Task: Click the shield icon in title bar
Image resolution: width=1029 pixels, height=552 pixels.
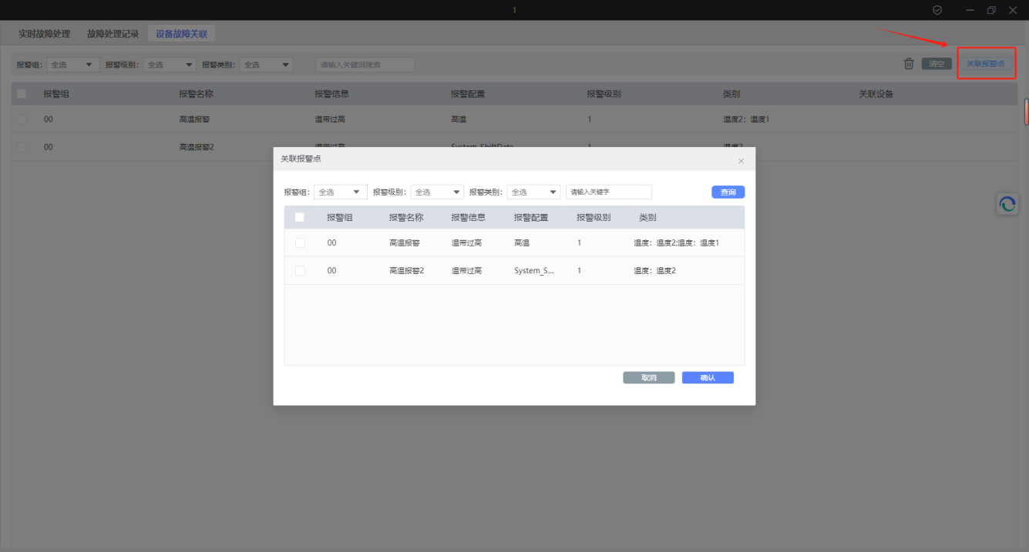Action: (937, 10)
